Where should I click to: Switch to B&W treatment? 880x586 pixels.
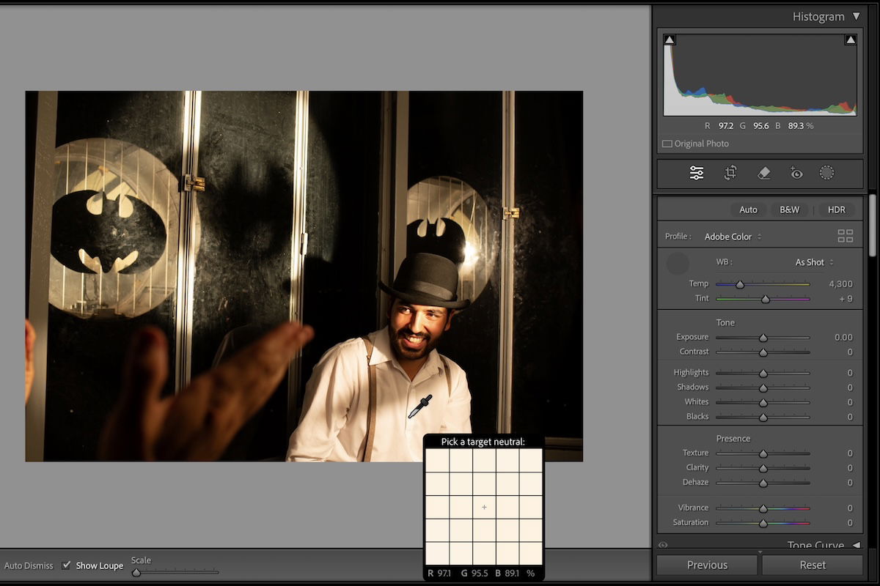click(x=789, y=209)
